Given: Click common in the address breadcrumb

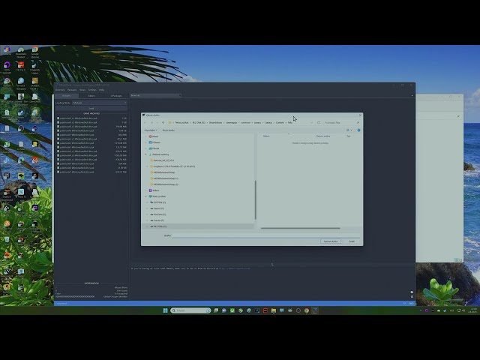Looking at the screenshot, I should pos(245,123).
